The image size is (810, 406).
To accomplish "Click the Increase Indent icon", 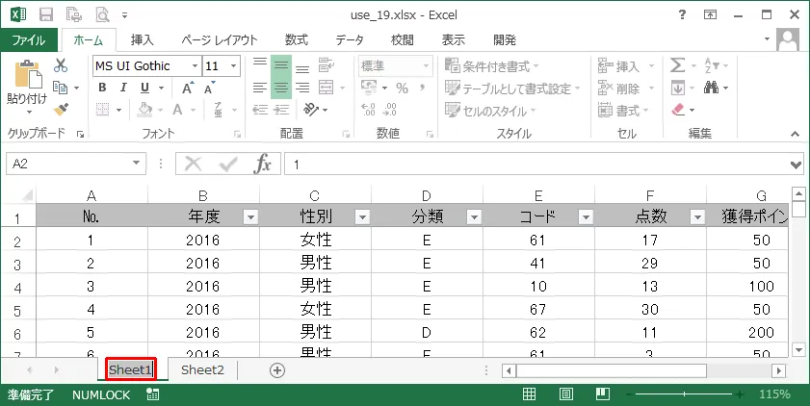I will coord(281,110).
